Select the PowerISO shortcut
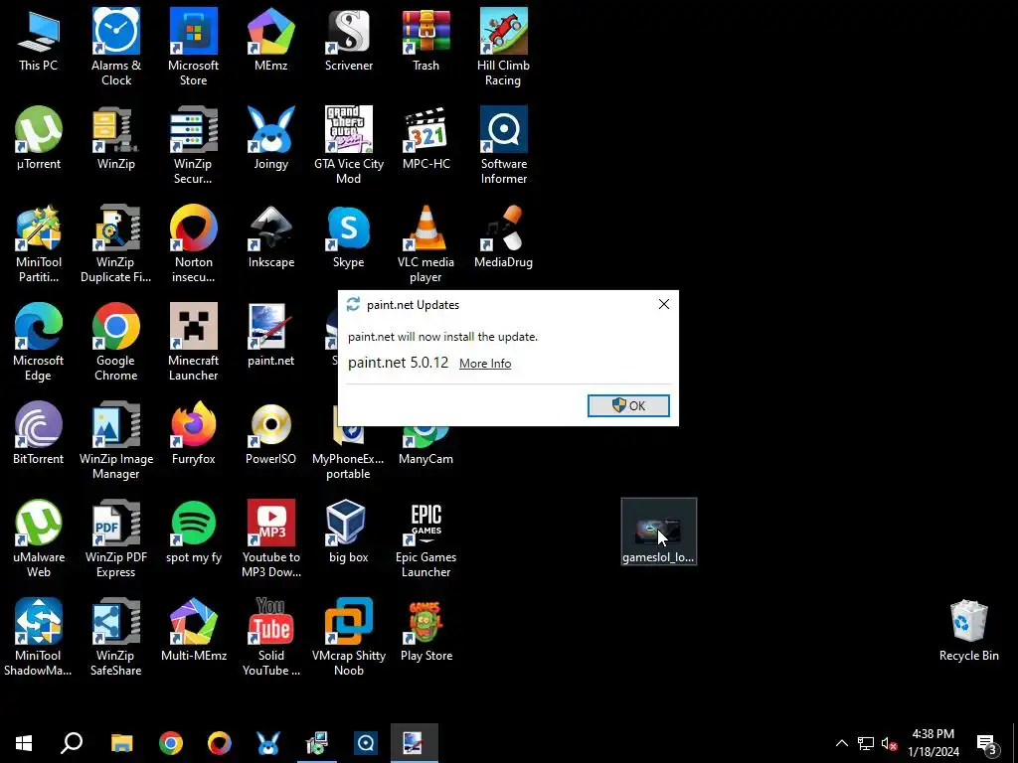The image size is (1018, 763). point(271,434)
